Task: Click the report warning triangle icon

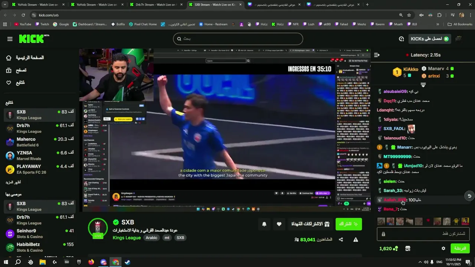Action: (x=356, y=240)
